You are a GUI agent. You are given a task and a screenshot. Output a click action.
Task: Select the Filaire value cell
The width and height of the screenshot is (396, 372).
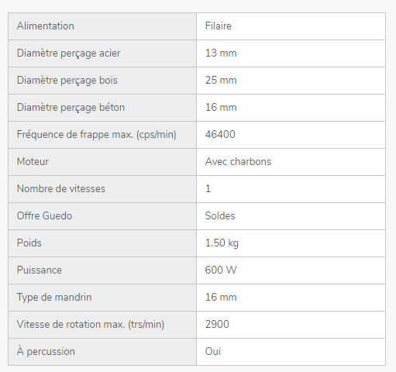point(291,26)
